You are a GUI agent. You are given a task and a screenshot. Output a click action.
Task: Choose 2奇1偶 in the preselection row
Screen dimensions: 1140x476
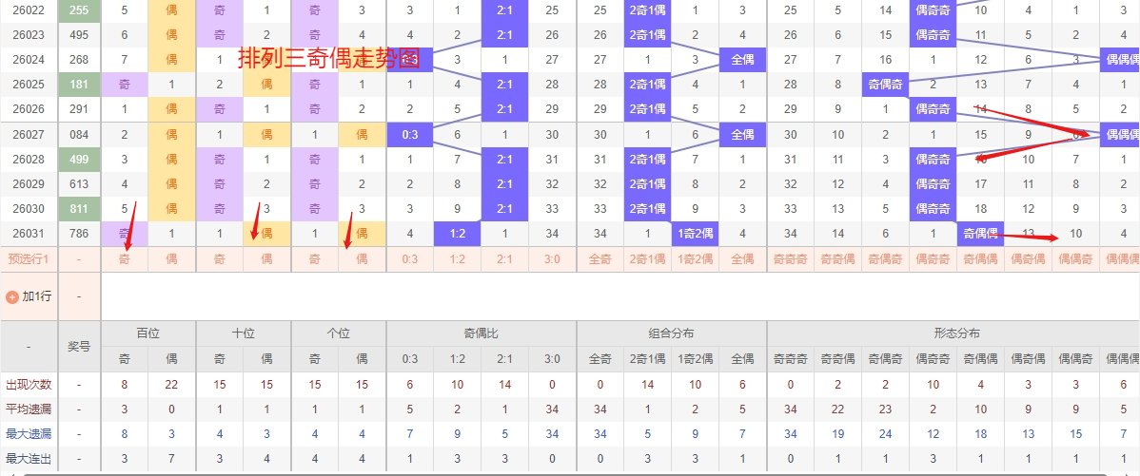pos(648,258)
